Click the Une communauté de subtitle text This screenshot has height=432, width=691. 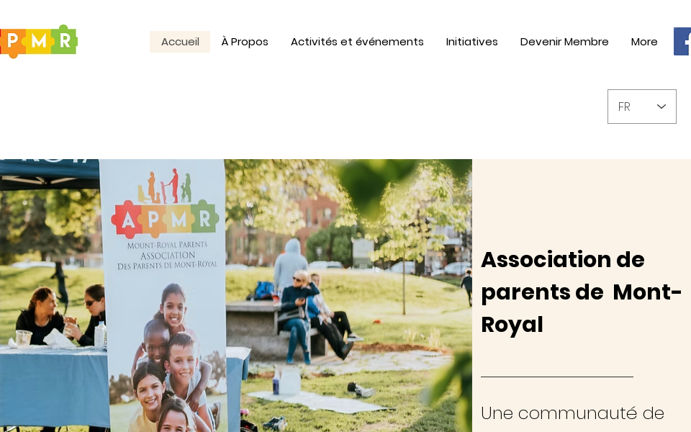[572, 413]
